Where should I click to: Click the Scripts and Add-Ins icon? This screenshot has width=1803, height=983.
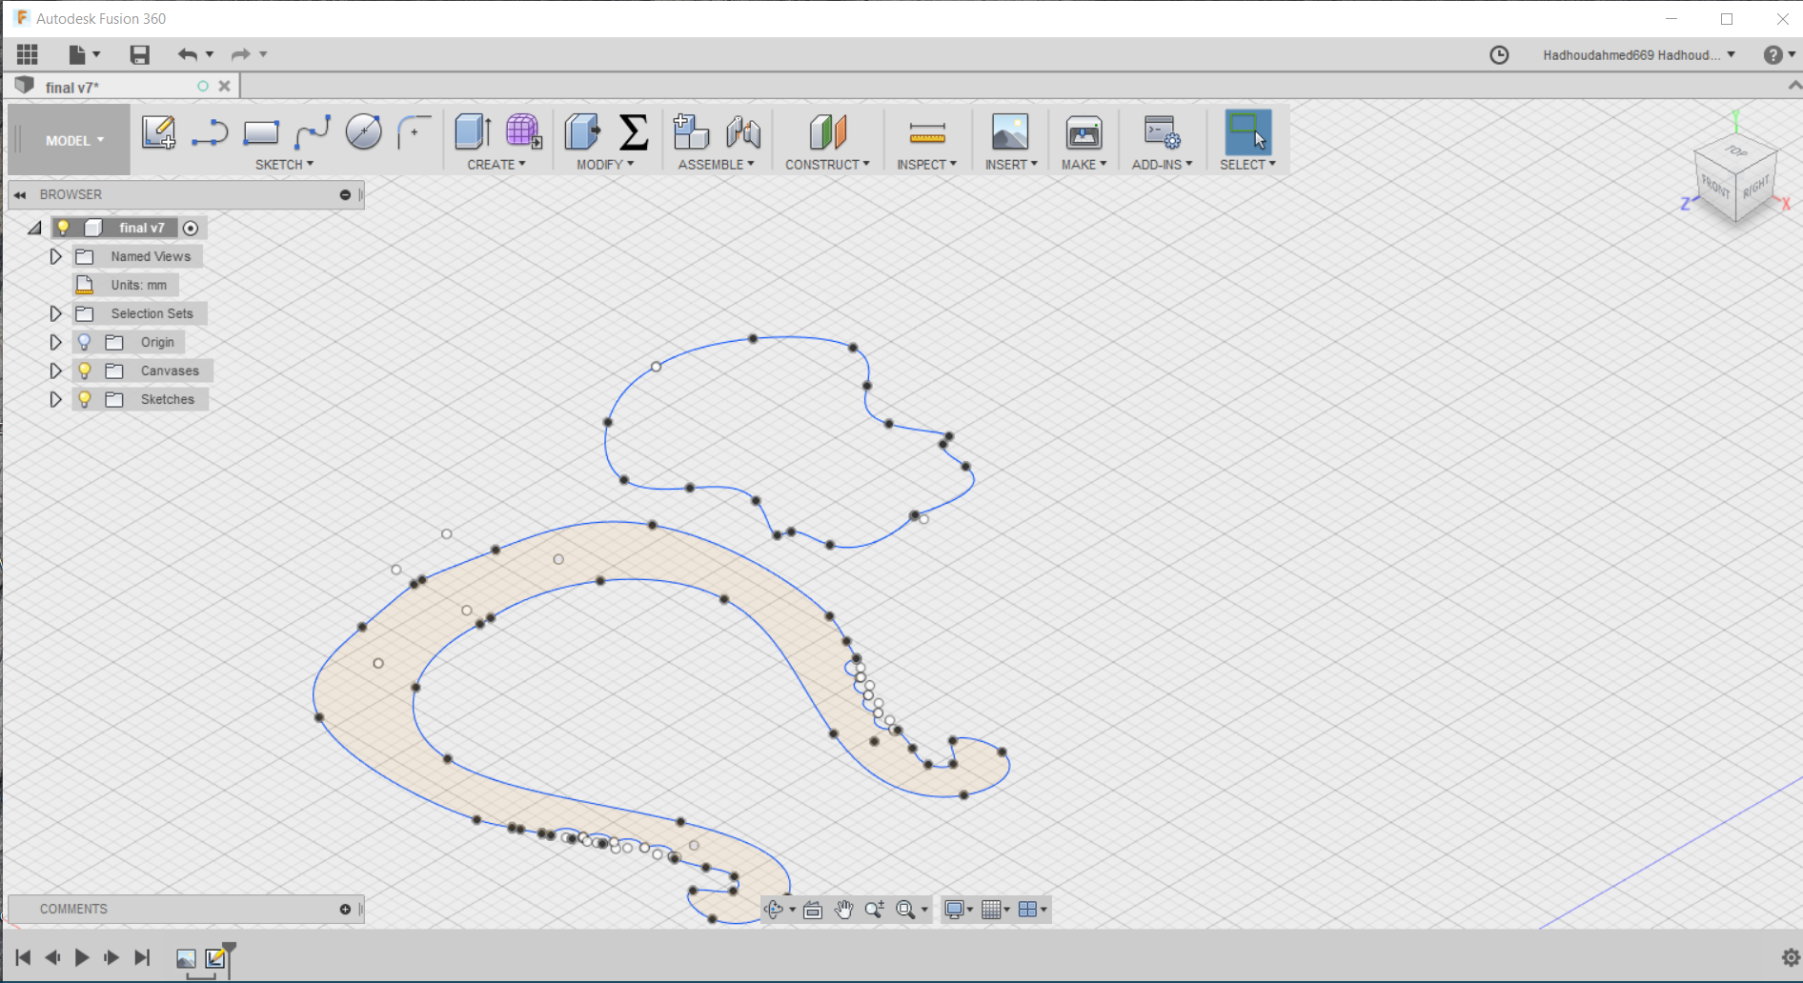point(1162,131)
